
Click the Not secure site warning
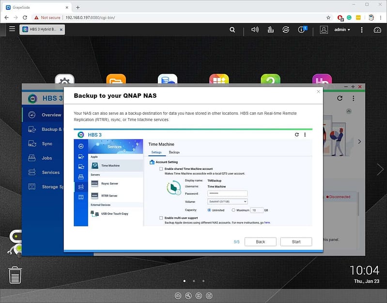[x=47, y=17]
